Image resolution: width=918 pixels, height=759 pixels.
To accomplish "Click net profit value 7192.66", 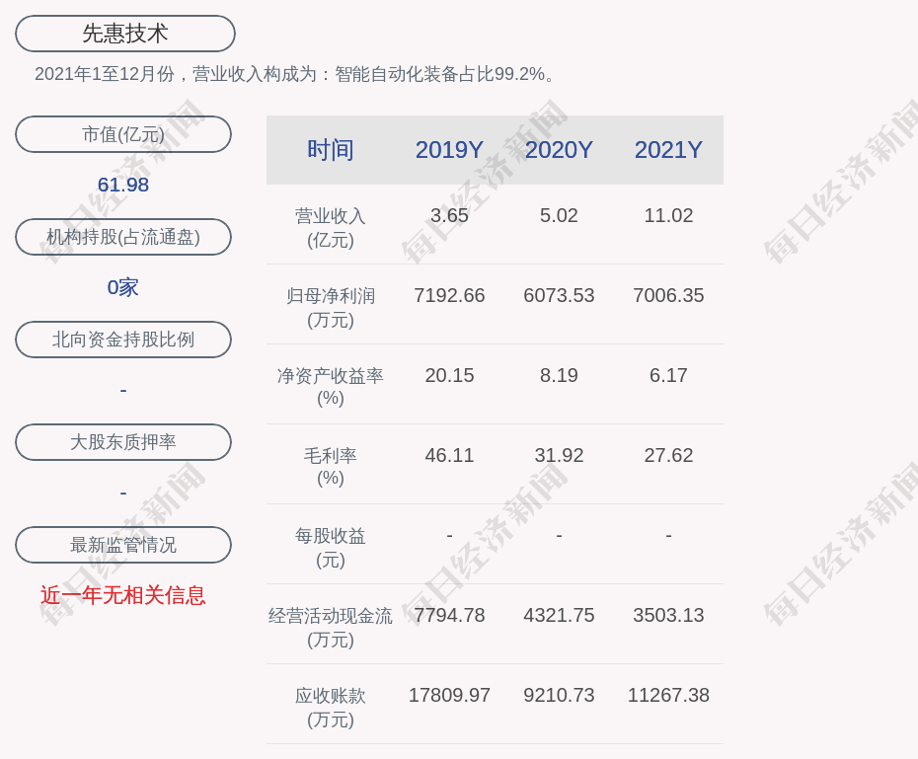I will 449,295.
